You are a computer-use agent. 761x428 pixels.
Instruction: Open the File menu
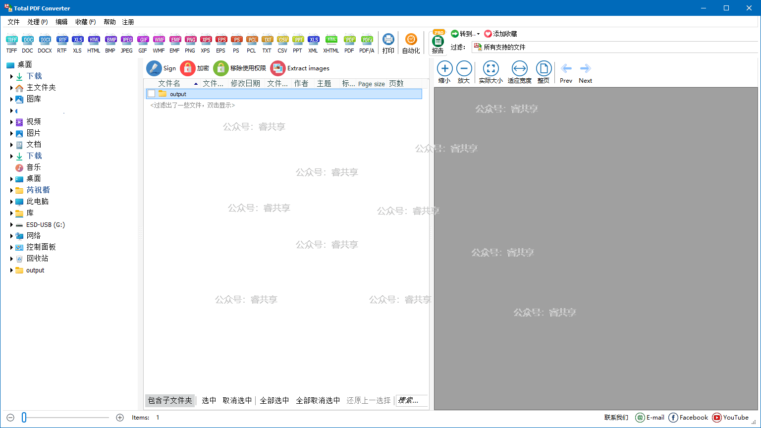click(13, 22)
